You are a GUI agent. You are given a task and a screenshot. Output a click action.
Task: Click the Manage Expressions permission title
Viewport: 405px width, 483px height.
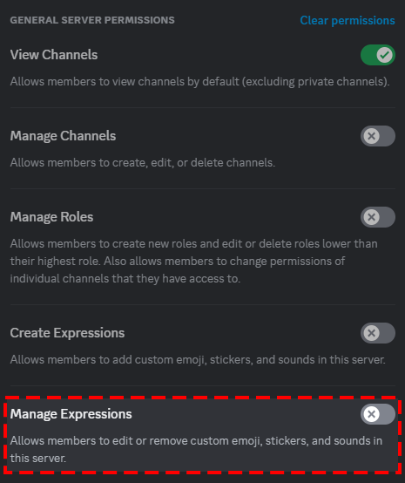[x=71, y=414]
